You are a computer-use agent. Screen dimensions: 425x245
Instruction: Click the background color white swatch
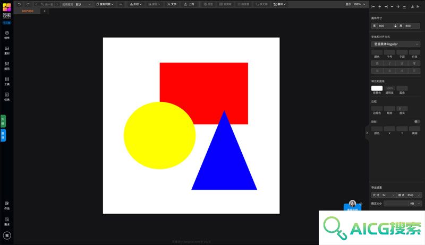click(377, 88)
